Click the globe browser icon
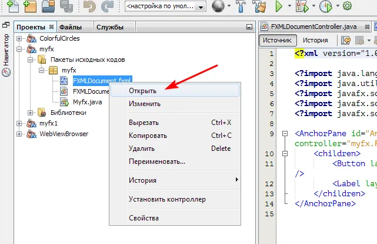 pos(218,6)
